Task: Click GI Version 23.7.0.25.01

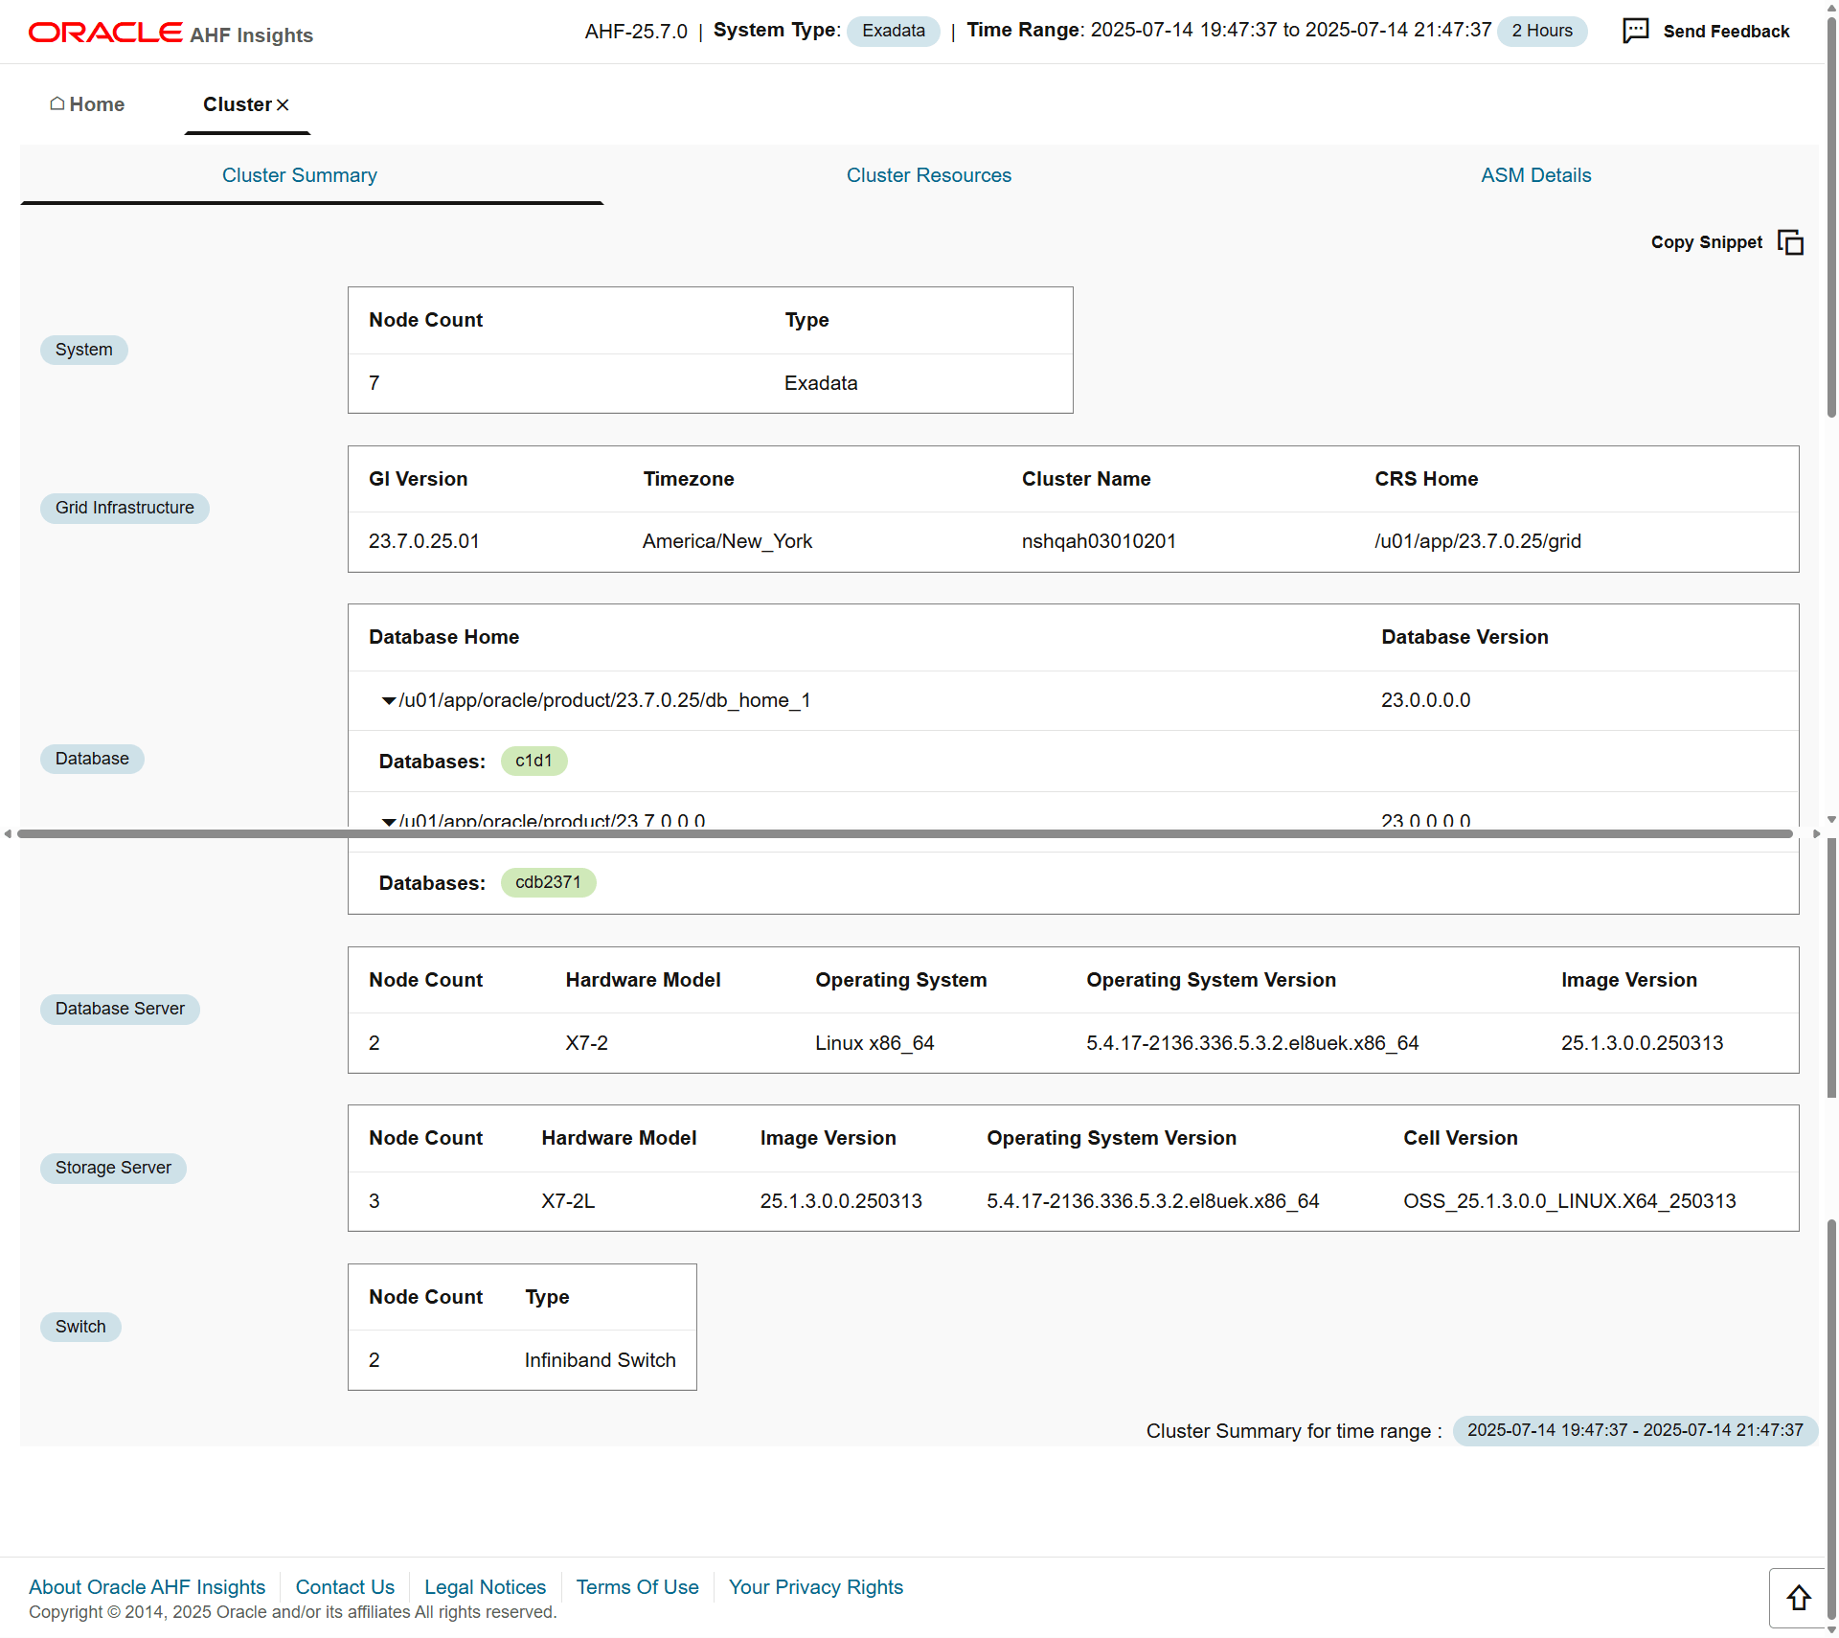Action: pyautogui.click(x=424, y=541)
